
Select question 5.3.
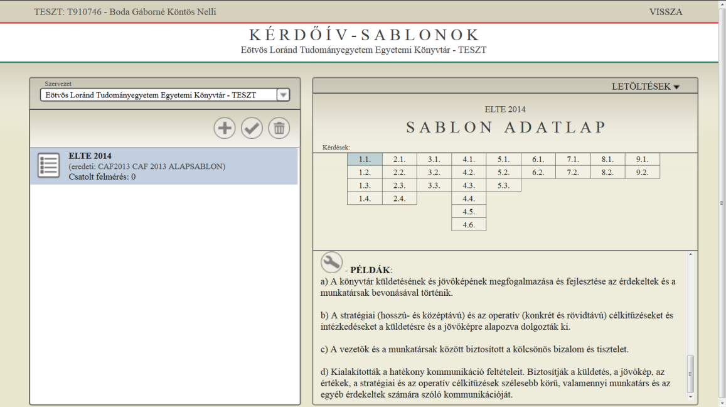coord(504,185)
